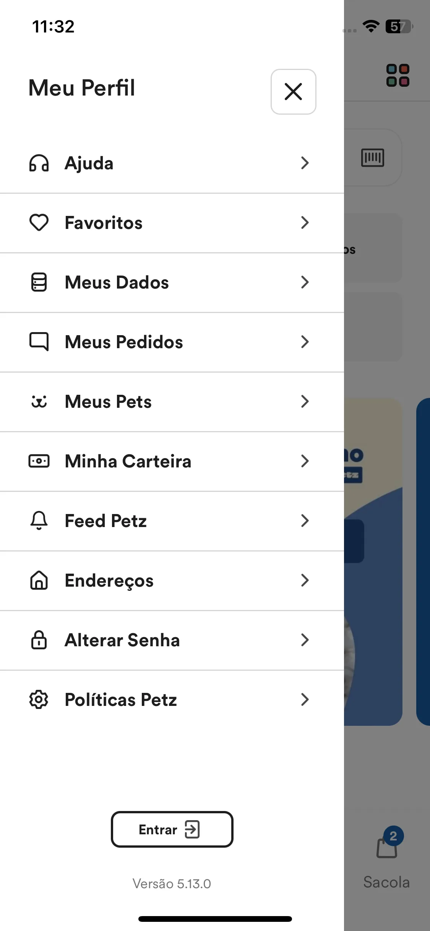Open the Meus Pedidos chevron arrow
This screenshot has height=931, width=430.
click(x=305, y=342)
